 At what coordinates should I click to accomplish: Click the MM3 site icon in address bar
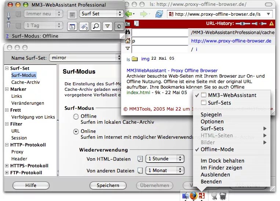[x=171, y=14]
